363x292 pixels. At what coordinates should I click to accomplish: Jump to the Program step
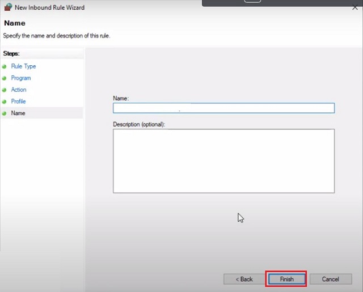point(21,78)
